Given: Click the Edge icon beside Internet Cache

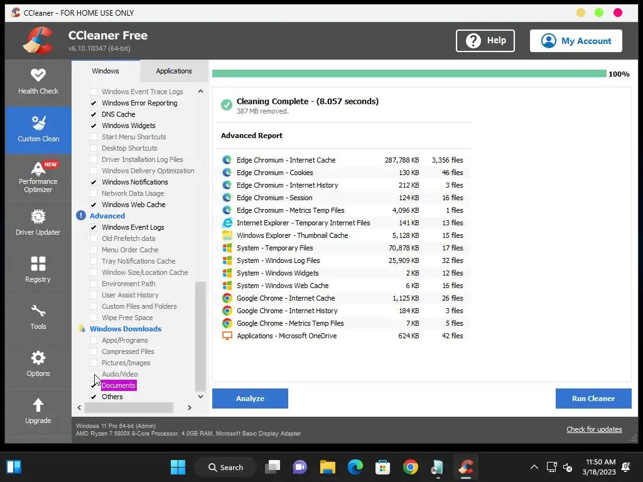Looking at the screenshot, I should pyautogui.click(x=227, y=160).
